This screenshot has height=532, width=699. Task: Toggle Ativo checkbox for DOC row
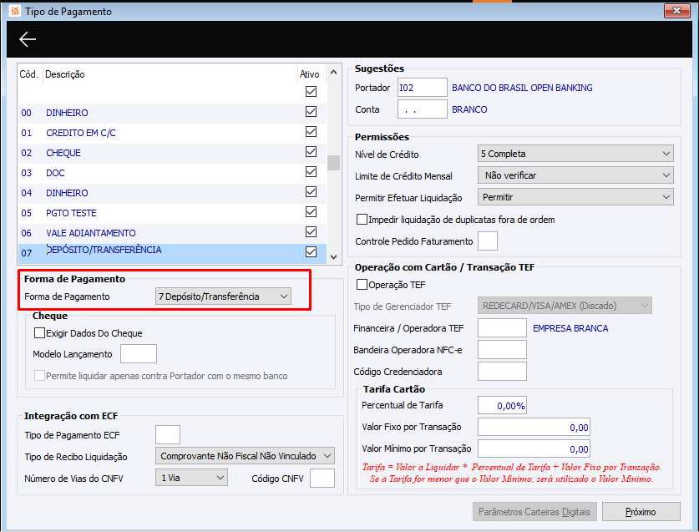coord(311,172)
